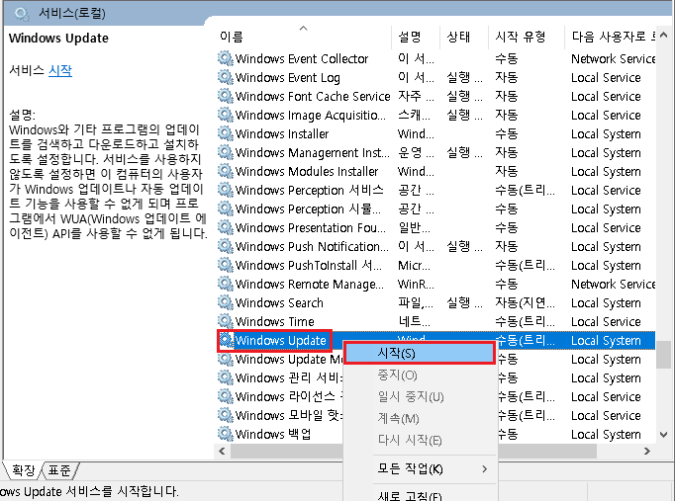Switch to the 확장 tab
675x501 pixels.
(x=23, y=470)
